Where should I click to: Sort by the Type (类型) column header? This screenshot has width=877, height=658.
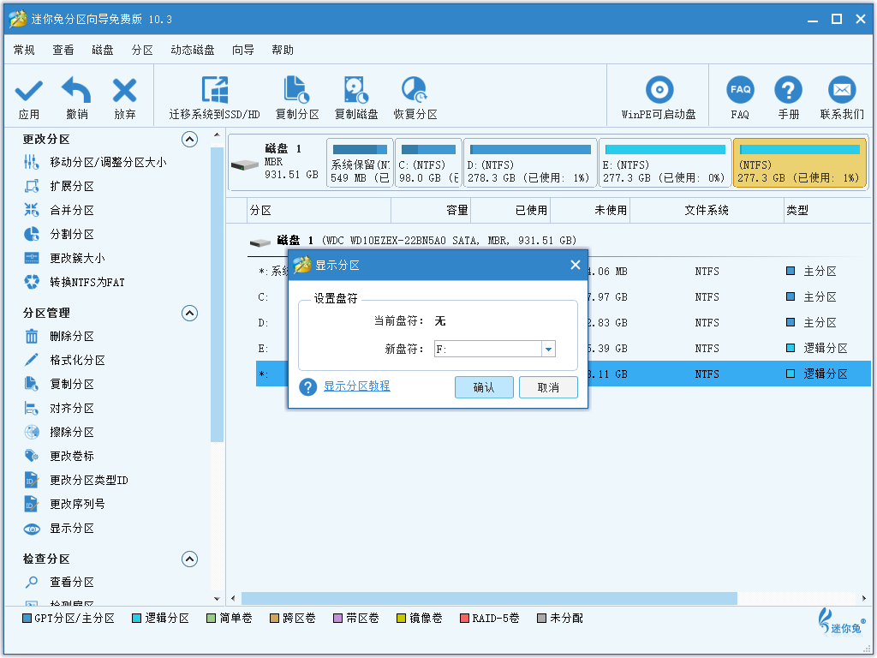826,211
